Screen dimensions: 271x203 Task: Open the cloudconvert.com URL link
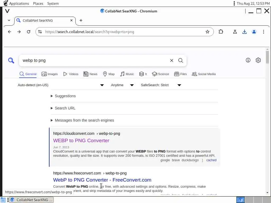tap(87, 133)
